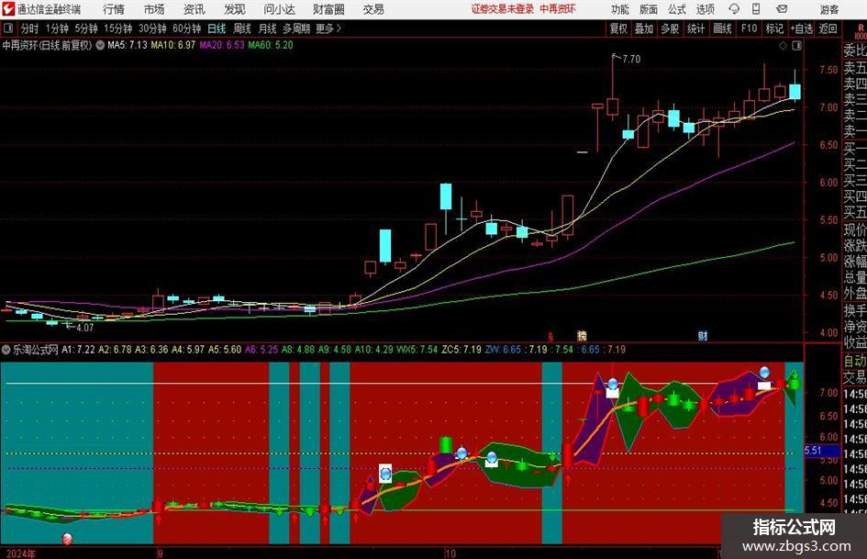
Task: Open the mobile phone icon
Action: point(756,9)
